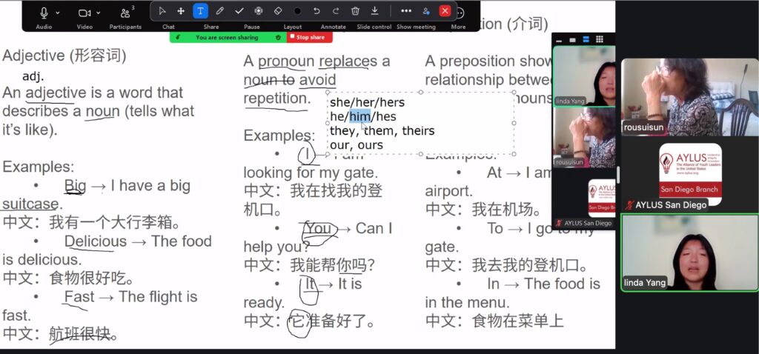Toggle microphone Audio mute
This screenshot has width=759, height=354.
point(44,13)
